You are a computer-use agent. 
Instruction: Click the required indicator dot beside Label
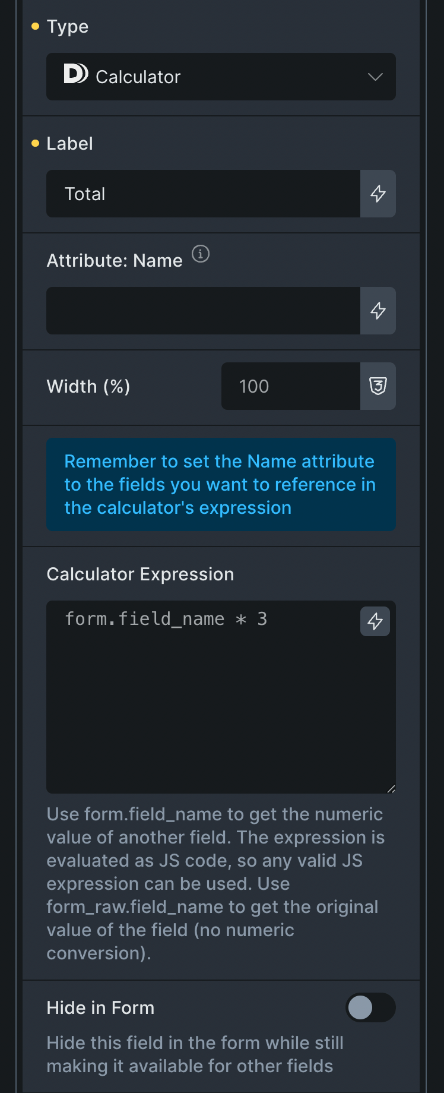[34, 143]
